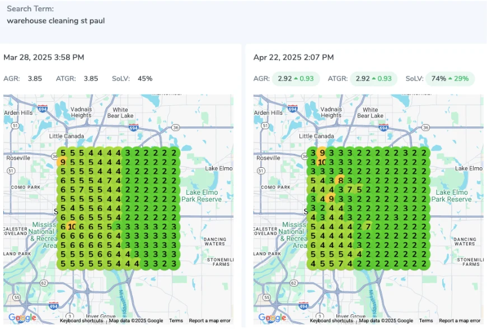Report a map error on March map

pyautogui.click(x=209, y=321)
